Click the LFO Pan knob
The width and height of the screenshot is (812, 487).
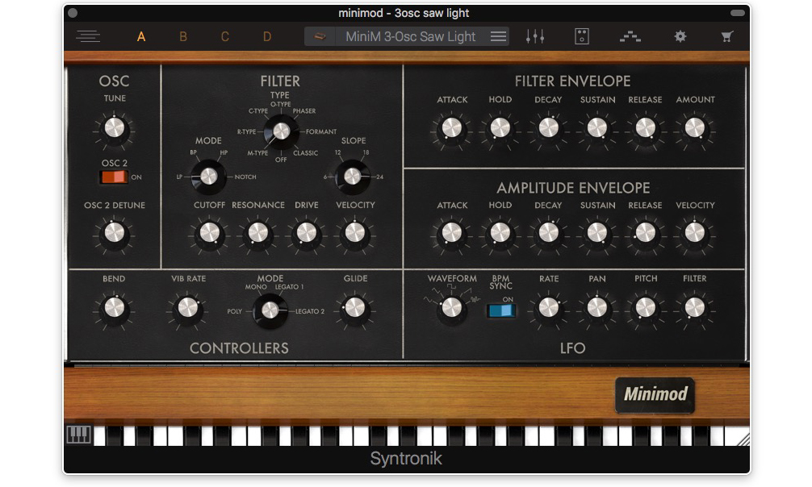(597, 308)
